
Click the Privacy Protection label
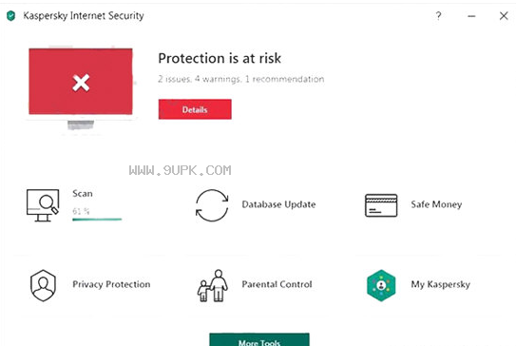(x=111, y=284)
